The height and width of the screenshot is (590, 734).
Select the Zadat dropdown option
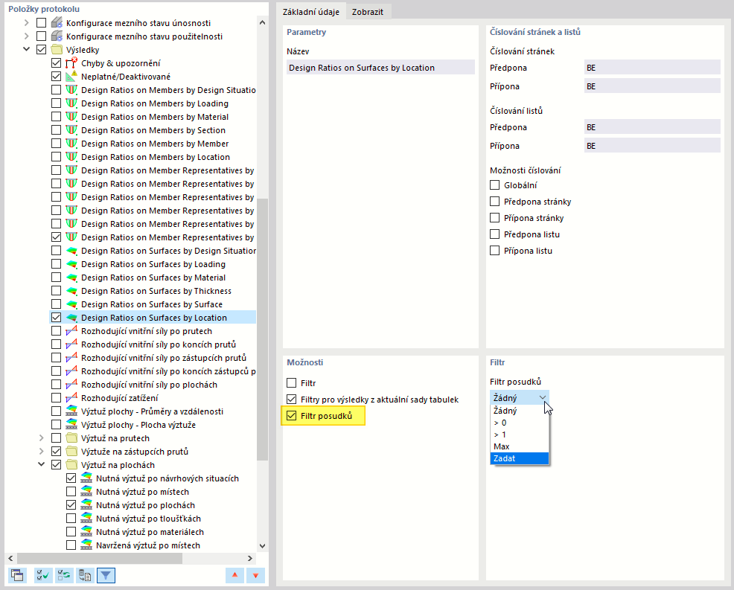click(x=519, y=458)
